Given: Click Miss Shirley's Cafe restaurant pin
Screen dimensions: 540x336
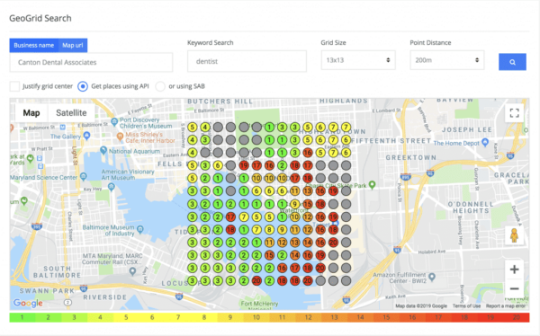Looking at the screenshot, I should point(120,137).
